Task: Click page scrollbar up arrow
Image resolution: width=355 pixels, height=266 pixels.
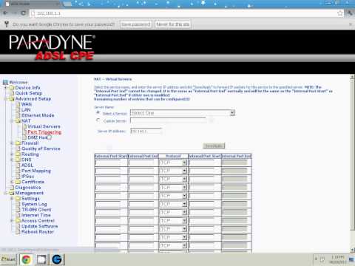Action: click(x=352, y=77)
